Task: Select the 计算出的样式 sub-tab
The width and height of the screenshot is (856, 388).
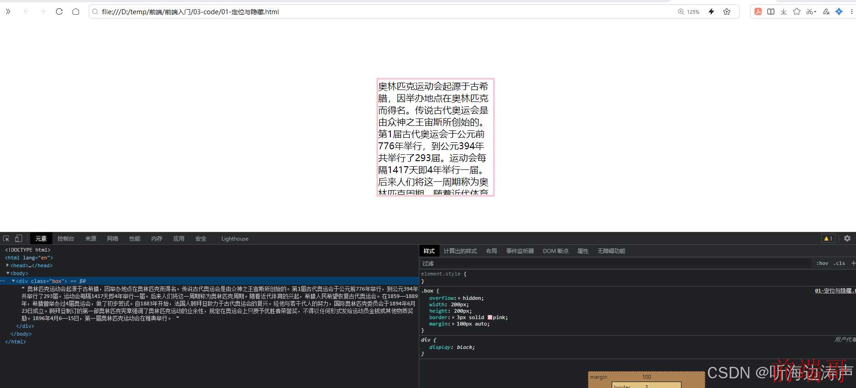Action: pos(460,251)
